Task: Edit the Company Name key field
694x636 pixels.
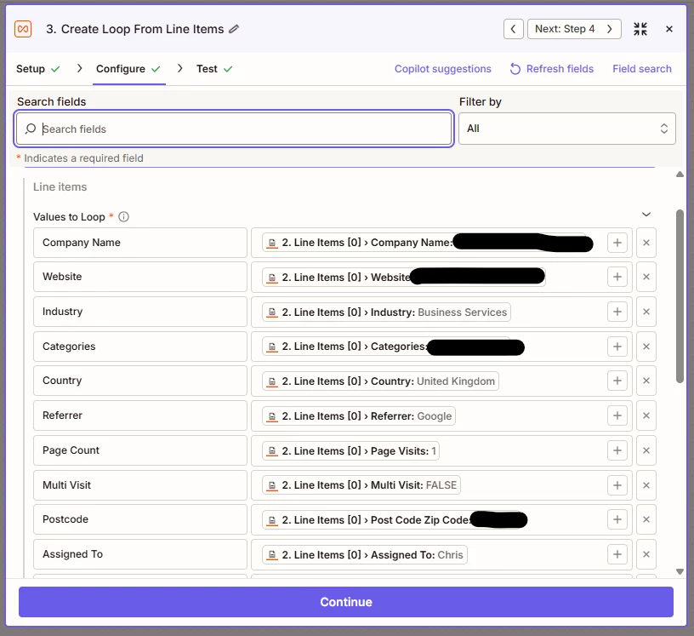Action: click(139, 243)
